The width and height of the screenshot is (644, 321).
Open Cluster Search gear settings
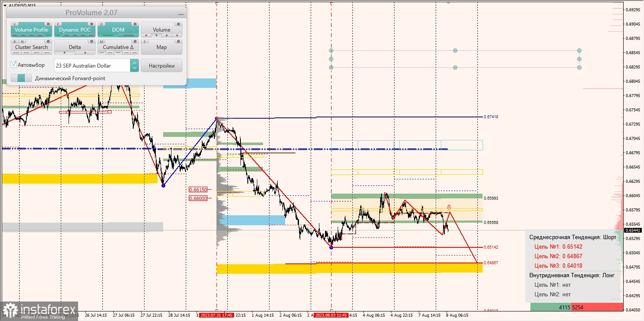point(48,42)
